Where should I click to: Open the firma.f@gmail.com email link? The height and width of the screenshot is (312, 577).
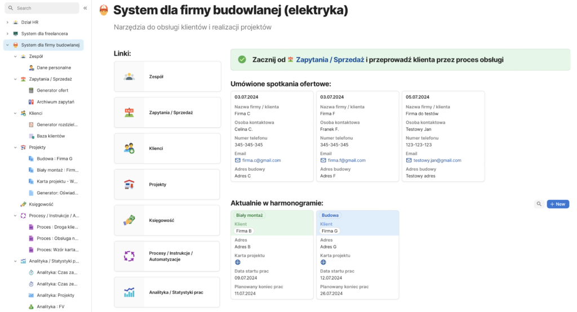point(347,161)
